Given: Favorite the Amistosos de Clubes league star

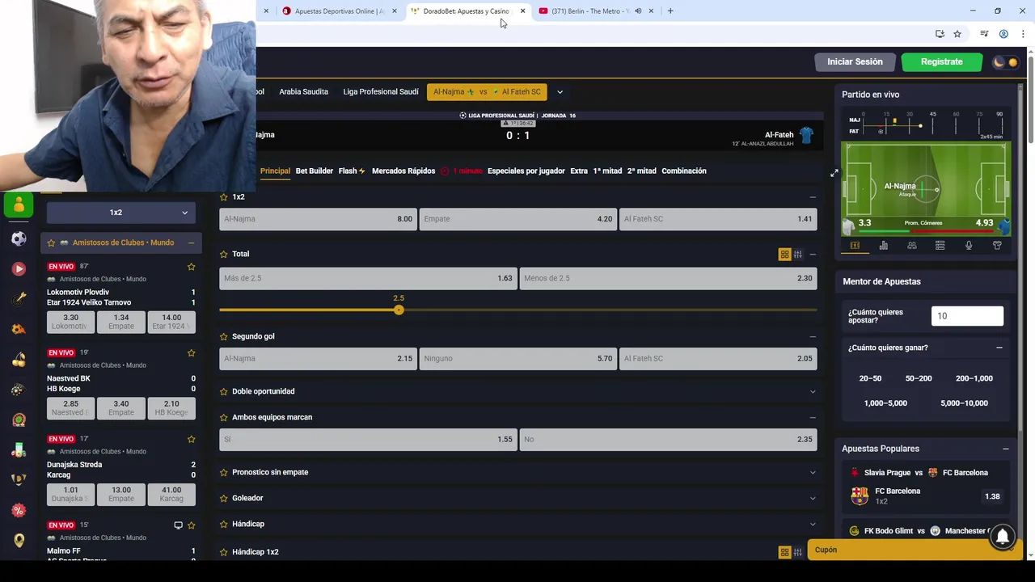Looking at the screenshot, I should [52, 242].
